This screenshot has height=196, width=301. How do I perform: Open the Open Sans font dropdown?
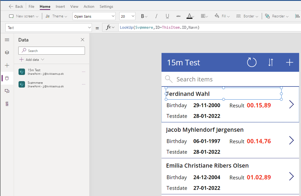click(94, 16)
